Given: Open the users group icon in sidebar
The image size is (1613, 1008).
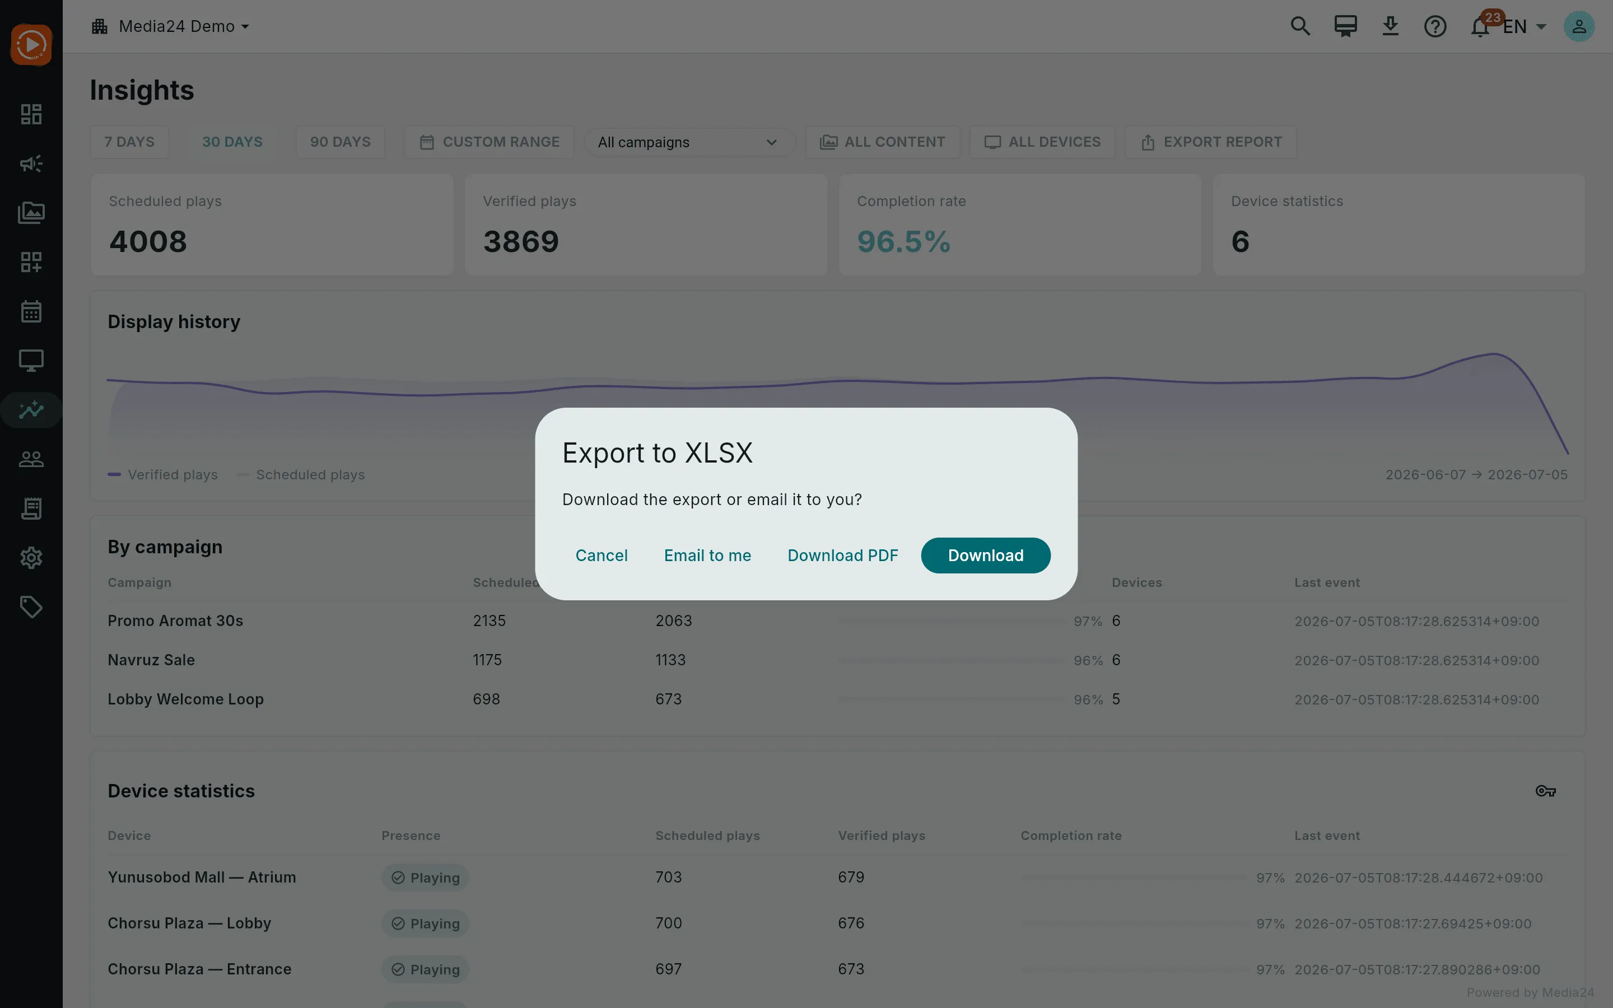Looking at the screenshot, I should point(31,459).
